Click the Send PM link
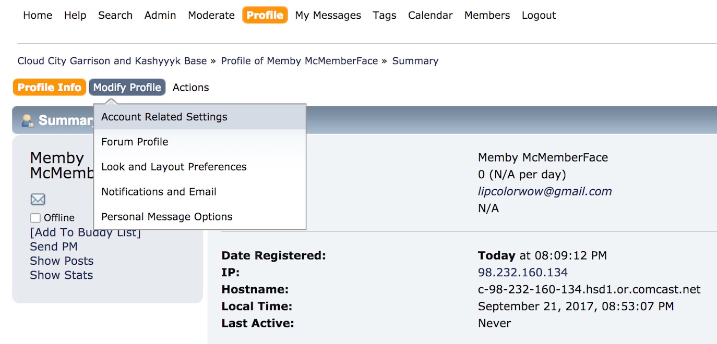This screenshot has width=717, height=344. 54,247
